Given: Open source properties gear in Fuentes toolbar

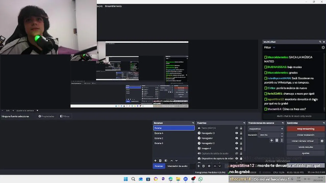Looking at the screenshot, I should click(x=209, y=166).
